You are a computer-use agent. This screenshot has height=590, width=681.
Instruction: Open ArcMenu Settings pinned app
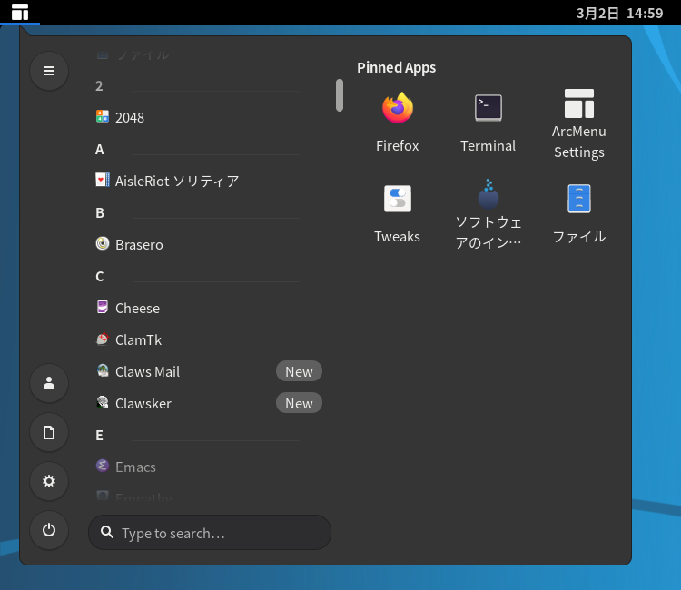click(579, 123)
